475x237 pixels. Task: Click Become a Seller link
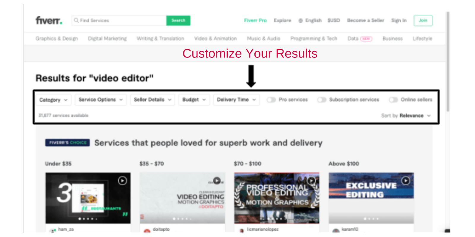coord(365,20)
